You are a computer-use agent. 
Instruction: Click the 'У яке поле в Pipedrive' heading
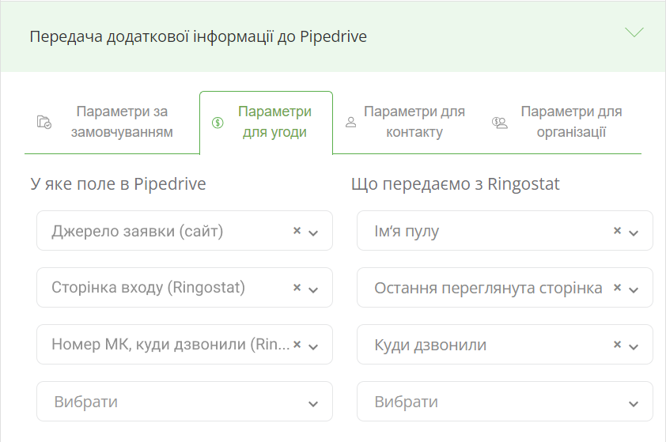(118, 184)
